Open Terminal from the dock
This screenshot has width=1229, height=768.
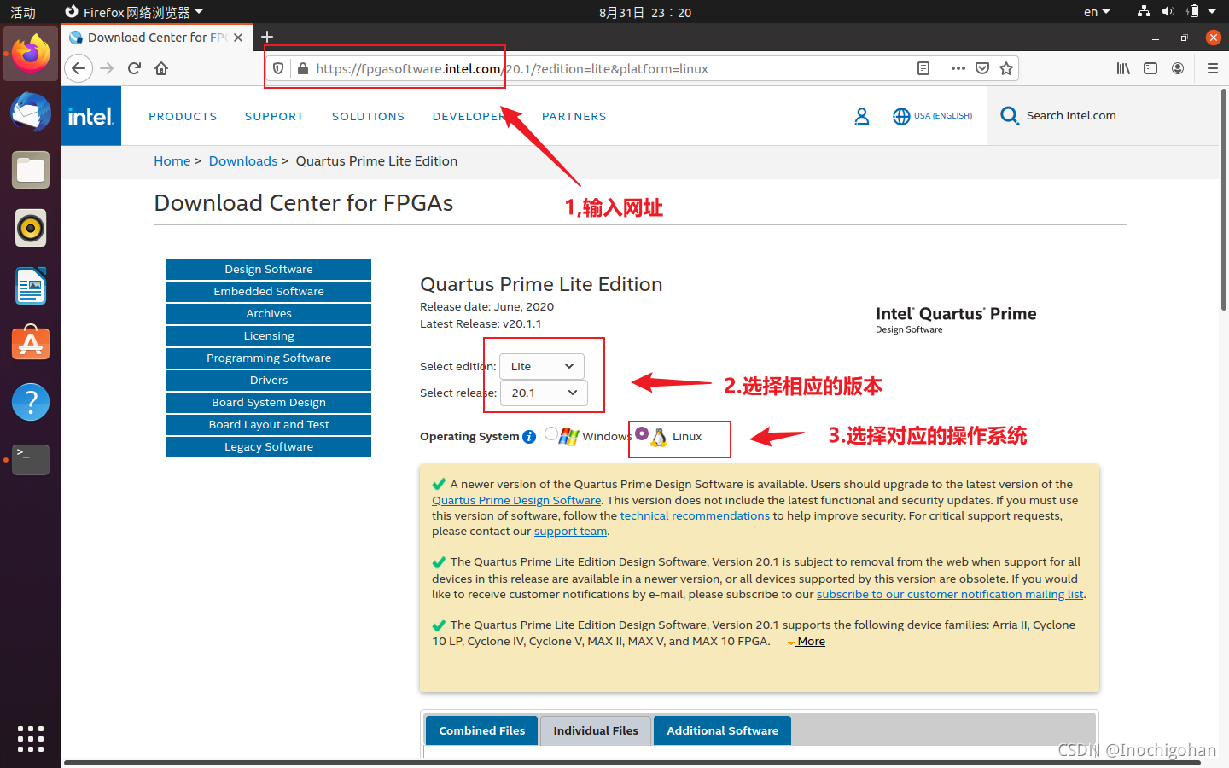pos(31,460)
